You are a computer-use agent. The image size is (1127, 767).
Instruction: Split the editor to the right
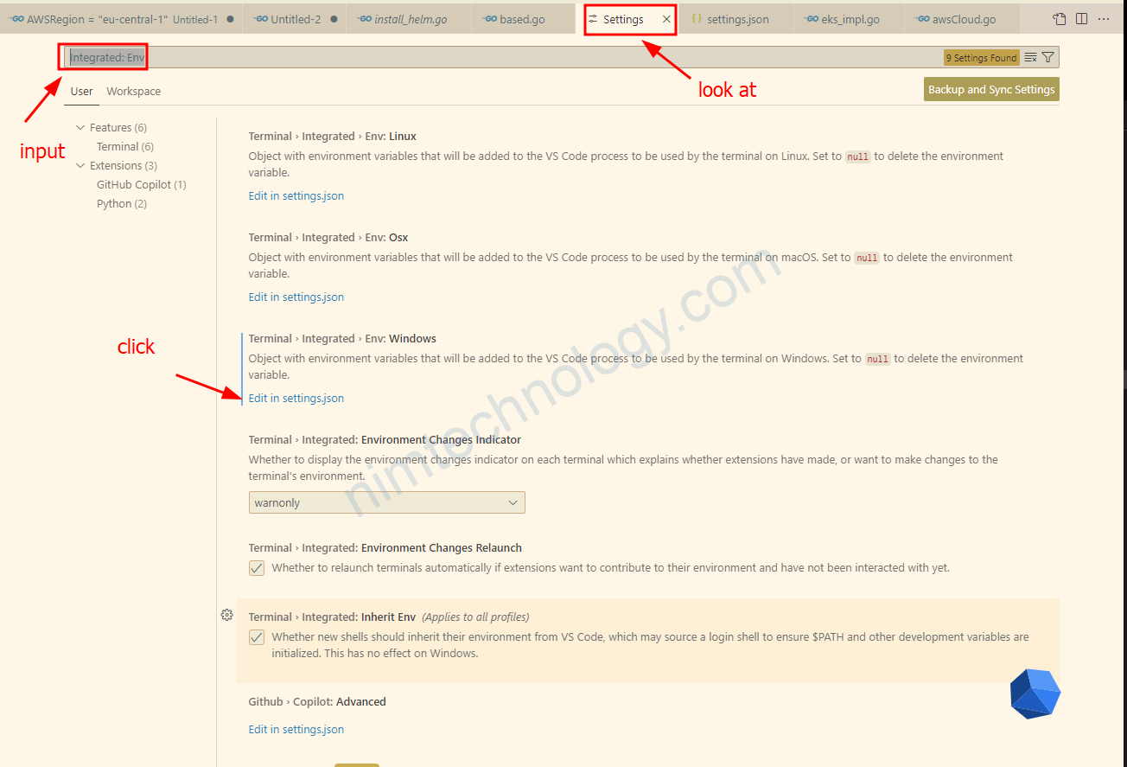(1081, 19)
